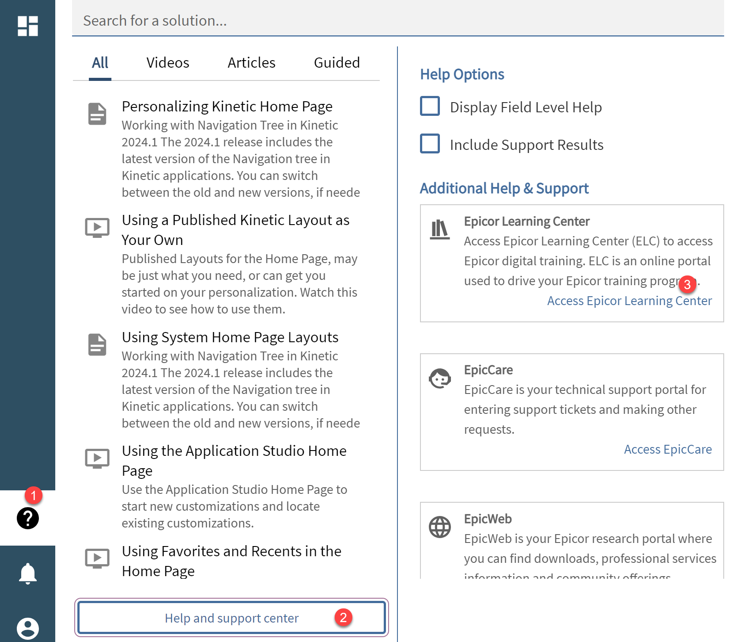This screenshot has width=733, height=642.
Task: Click video icon for Using a Published Kinetic Layout
Action: (x=97, y=228)
